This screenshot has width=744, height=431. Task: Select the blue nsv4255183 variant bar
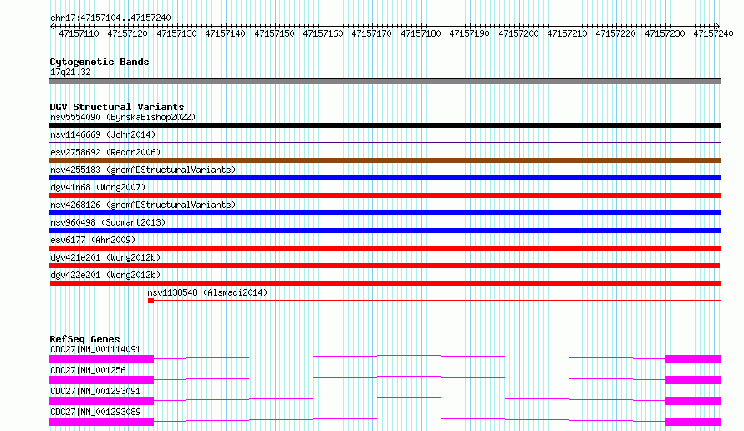385,178
